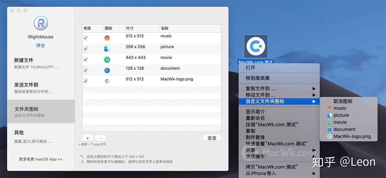Select the MacWk.com 测试 folder icon on the desktop
Viewport: 386px width, 178px height.
(x=256, y=46)
